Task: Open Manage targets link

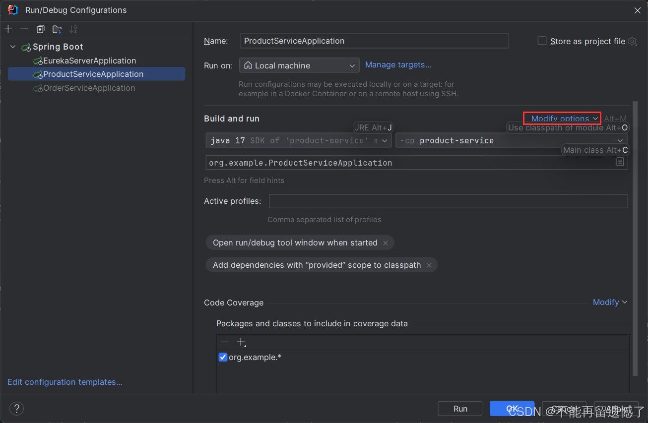Action: tap(398, 64)
